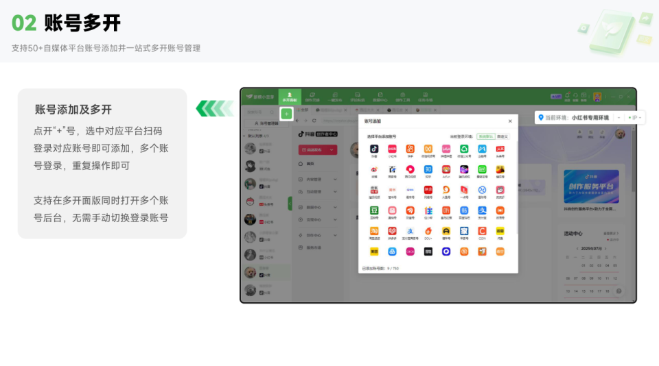Image resolution: width=659 pixels, height=366 pixels.
Task: Open the IP dropdown in environment bar
Action: [634, 118]
